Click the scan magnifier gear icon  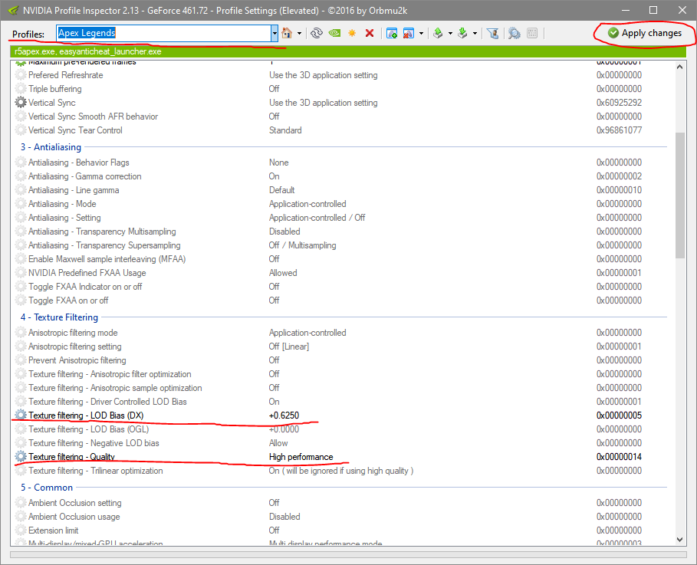[515, 33]
